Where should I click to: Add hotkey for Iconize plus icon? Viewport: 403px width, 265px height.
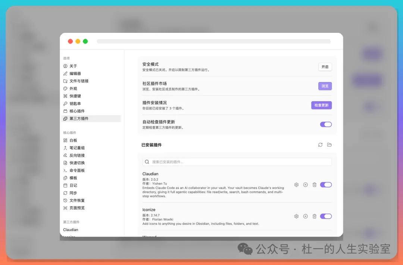(305, 216)
